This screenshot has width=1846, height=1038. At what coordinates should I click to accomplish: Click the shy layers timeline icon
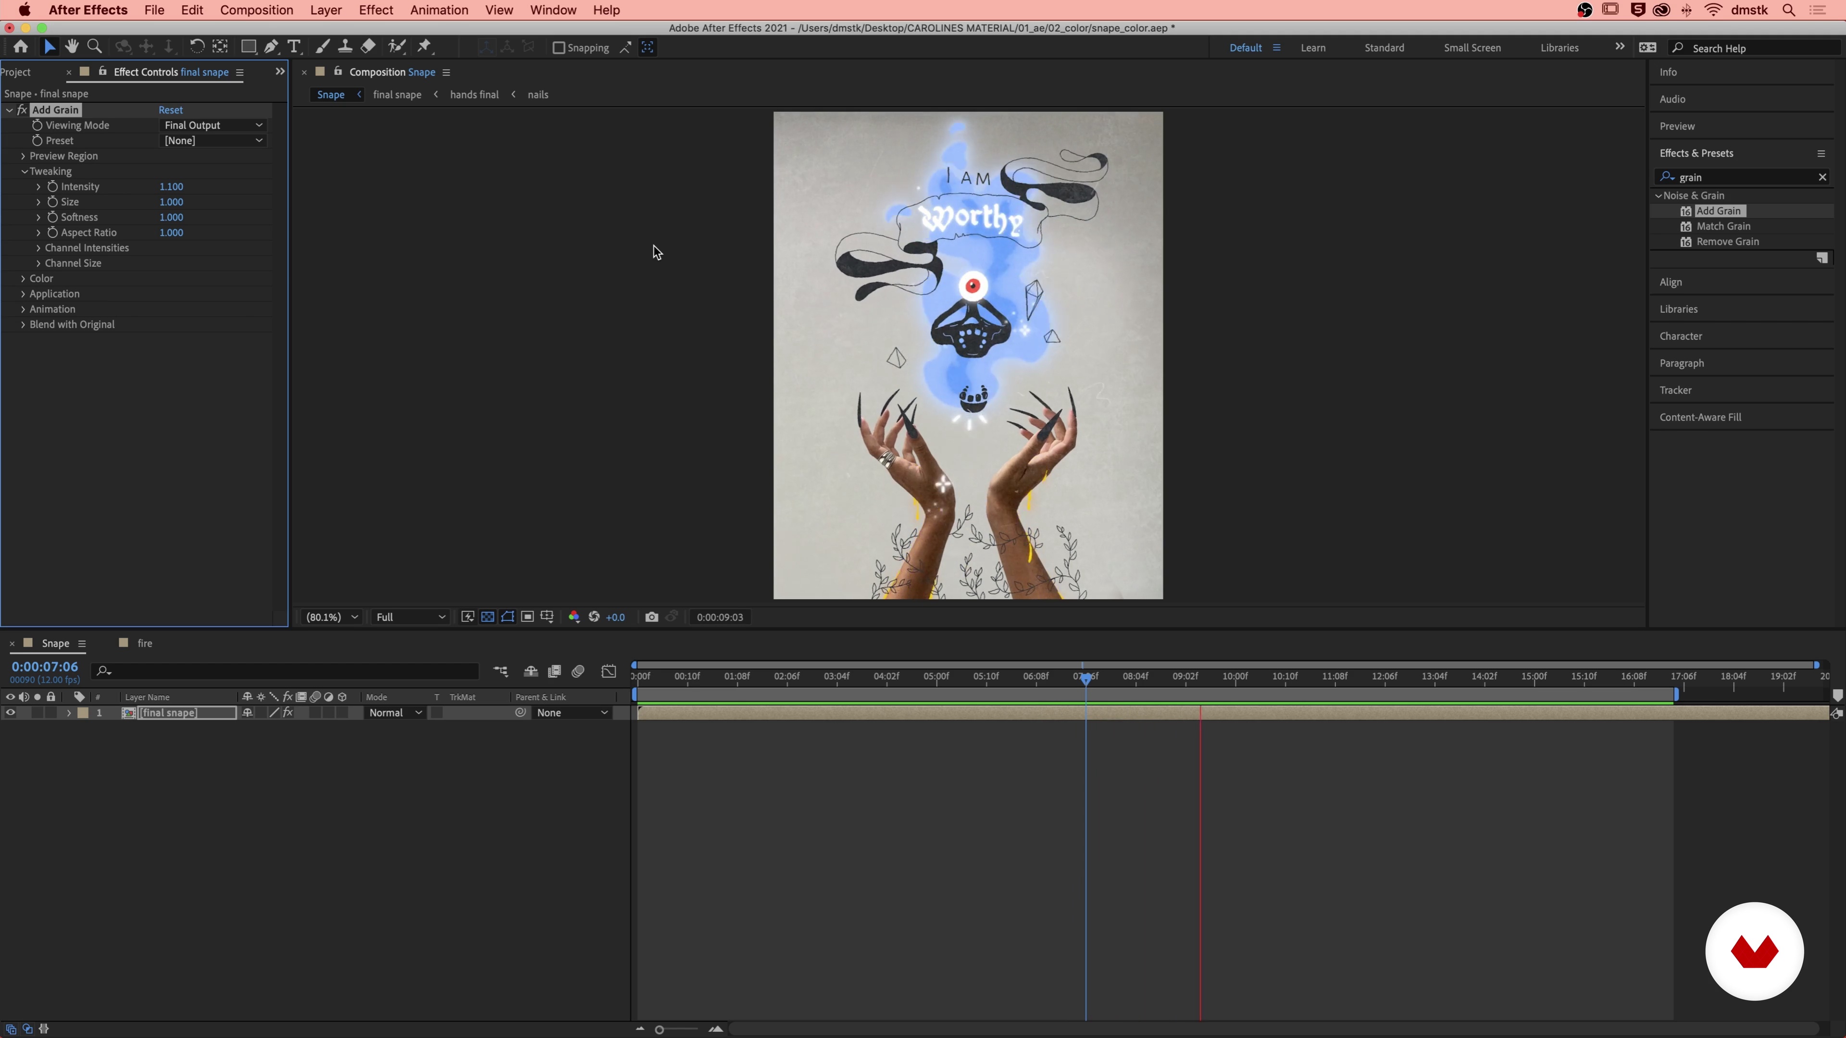pyautogui.click(x=530, y=671)
